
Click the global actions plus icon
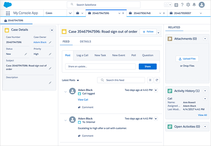pos(176,5)
